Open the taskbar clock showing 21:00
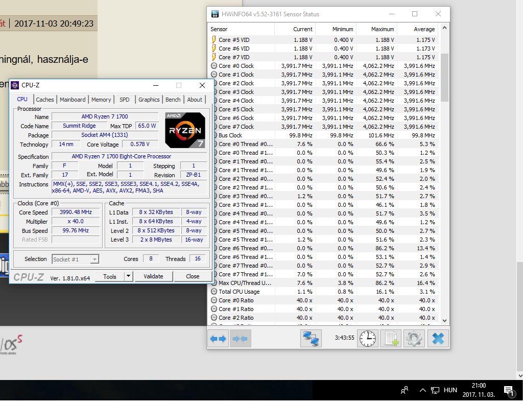The height and width of the screenshot is (404, 523). tap(479, 390)
